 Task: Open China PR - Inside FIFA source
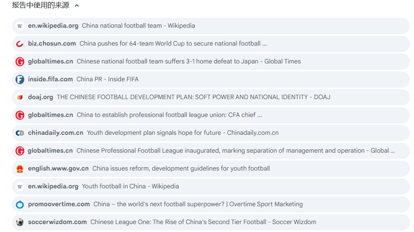pyautogui.click(x=107, y=79)
